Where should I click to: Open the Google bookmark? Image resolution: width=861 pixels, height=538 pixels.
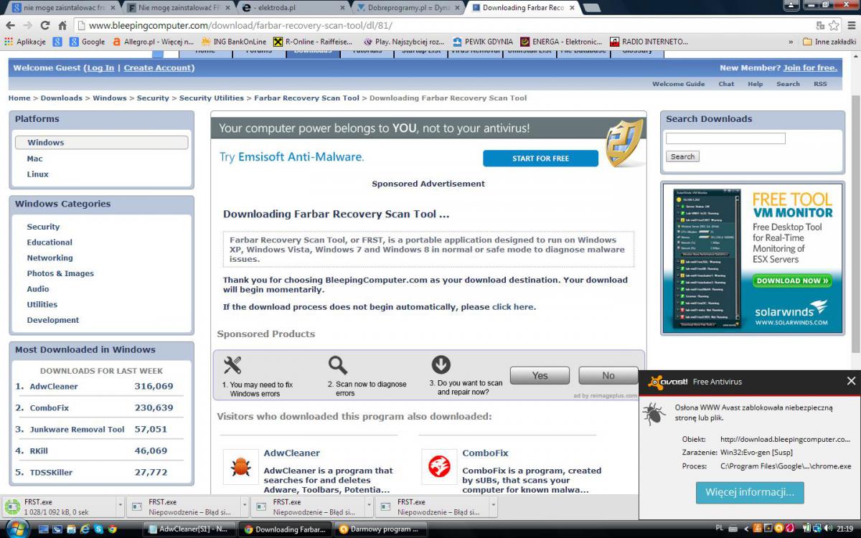pos(87,42)
